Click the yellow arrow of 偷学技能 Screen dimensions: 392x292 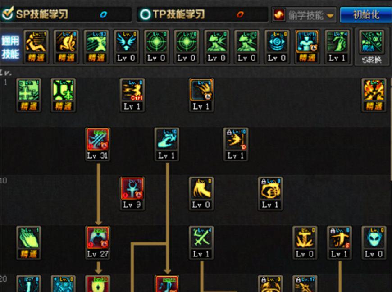330,16
